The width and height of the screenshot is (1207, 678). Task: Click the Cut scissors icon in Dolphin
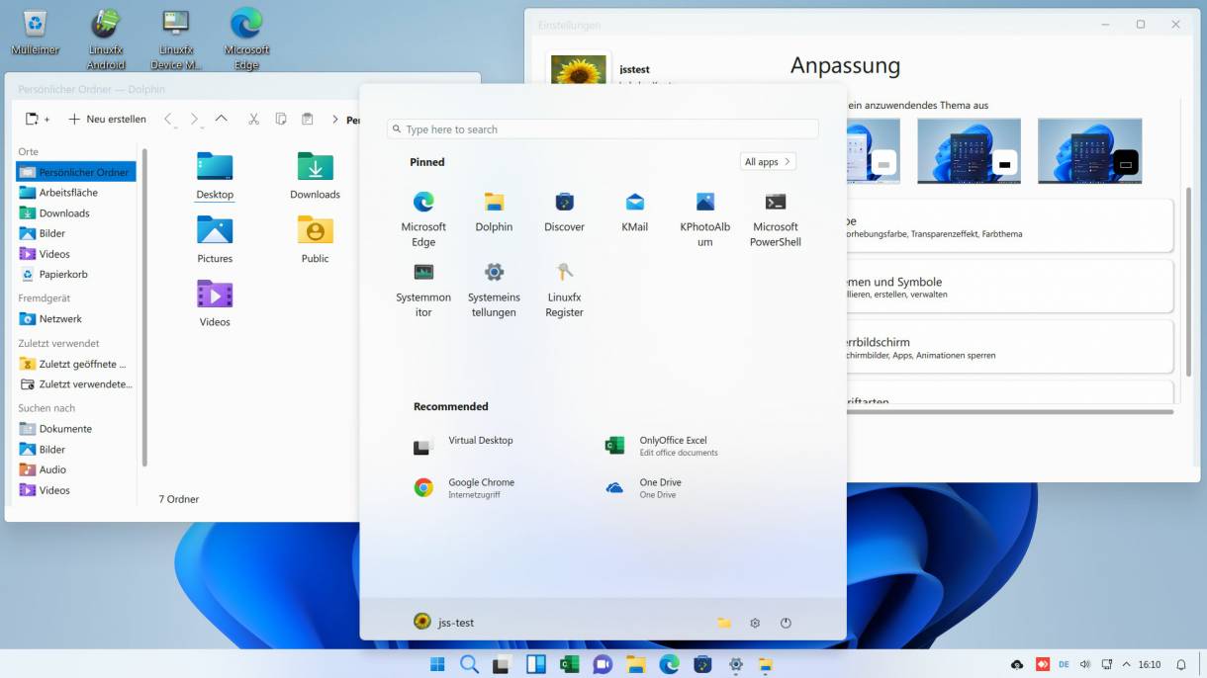click(x=253, y=119)
